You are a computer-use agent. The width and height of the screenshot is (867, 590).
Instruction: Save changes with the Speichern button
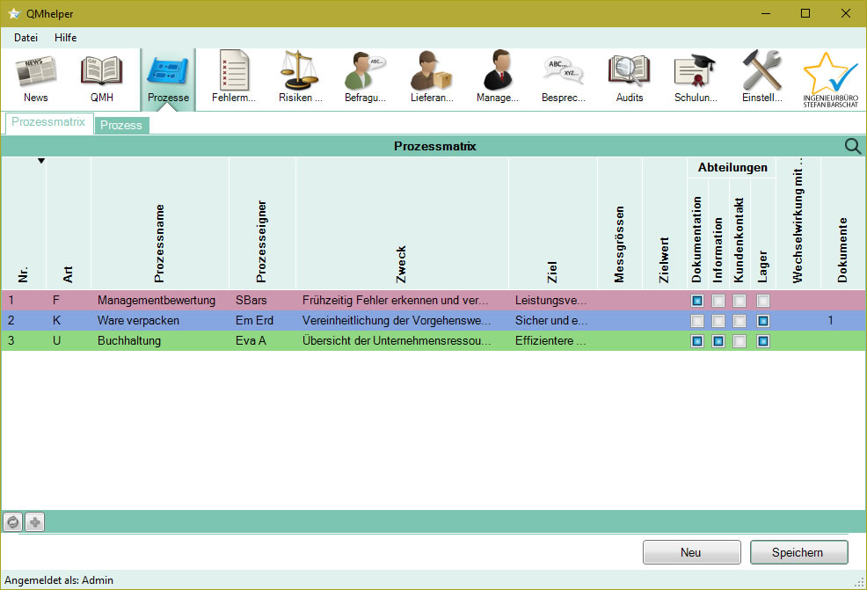798,551
